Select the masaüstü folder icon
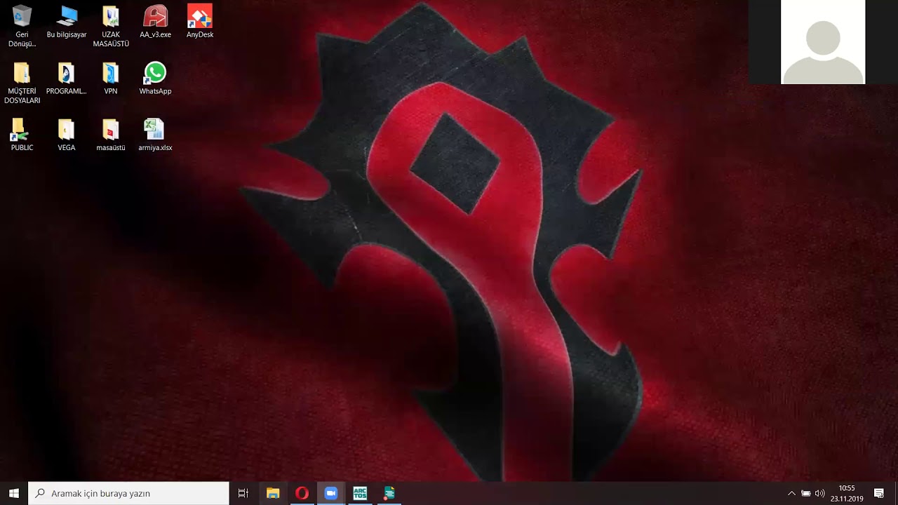 click(111, 135)
